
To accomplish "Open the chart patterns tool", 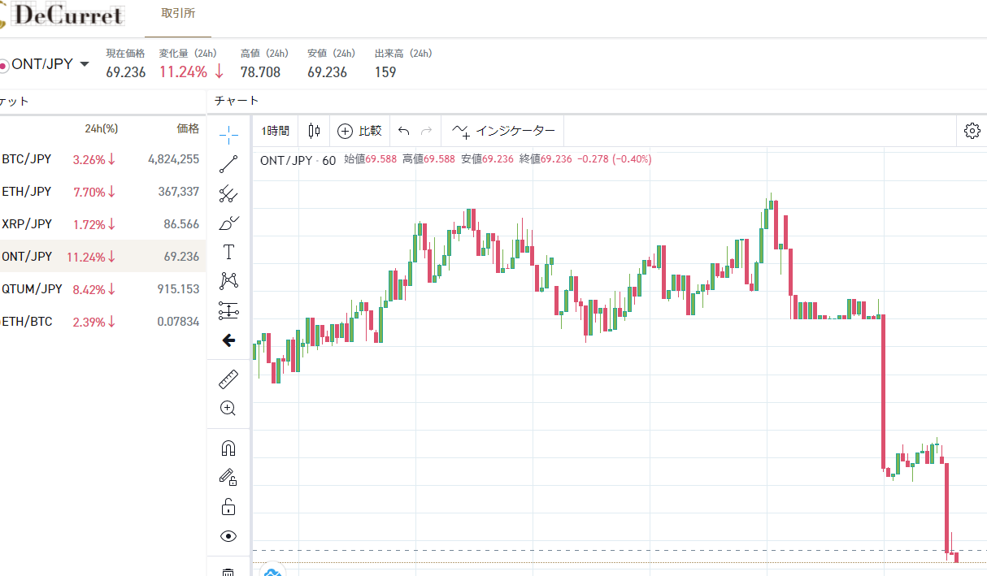I will 228,281.
